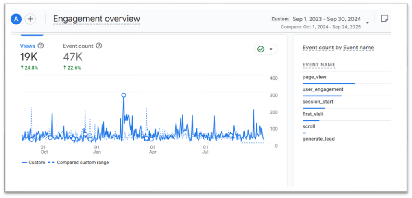The height and width of the screenshot is (198, 412).
Task: Click the 'A' all users segment badge
Action: click(16, 19)
